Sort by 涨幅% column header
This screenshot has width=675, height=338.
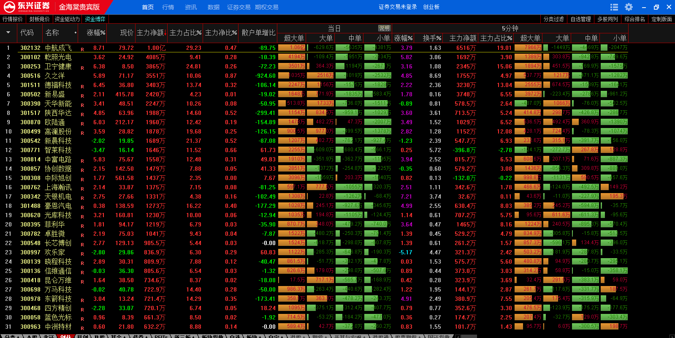96,33
